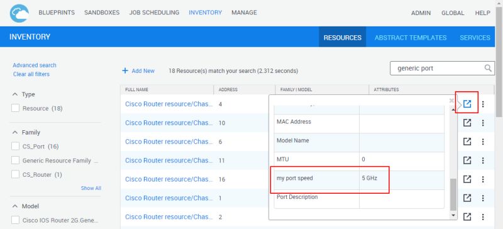Check the Generic Resource Family filter

(15, 160)
